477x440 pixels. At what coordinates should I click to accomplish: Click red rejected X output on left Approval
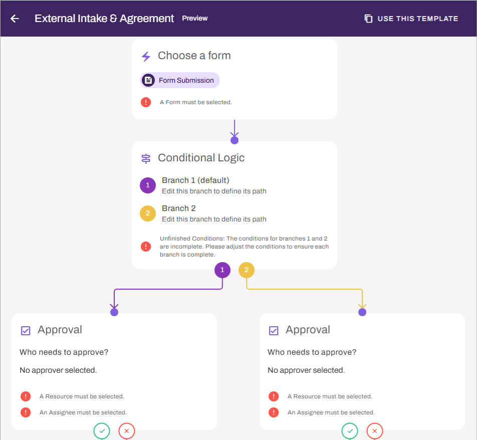[127, 431]
